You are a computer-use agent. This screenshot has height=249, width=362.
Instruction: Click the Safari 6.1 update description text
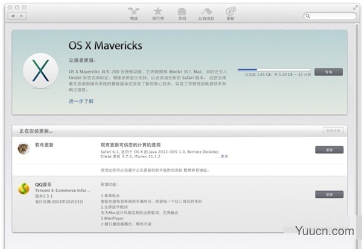click(159, 154)
